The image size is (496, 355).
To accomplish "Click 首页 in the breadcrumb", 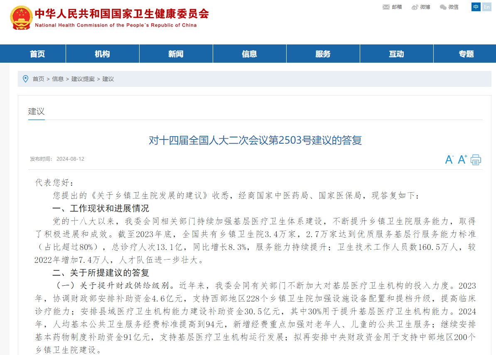I will click(x=38, y=79).
